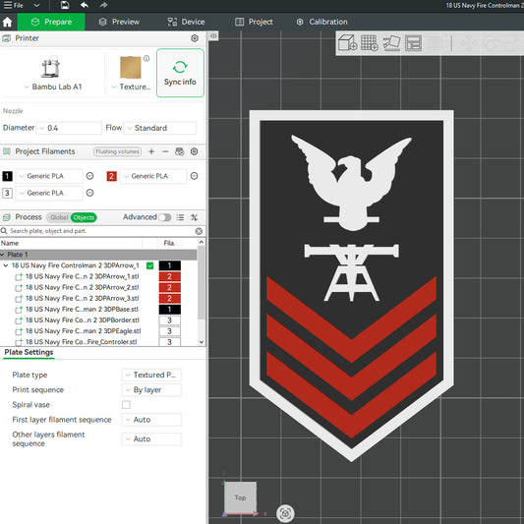Click the Top view cube
The height and width of the screenshot is (524, 524).
coord(240,497)
